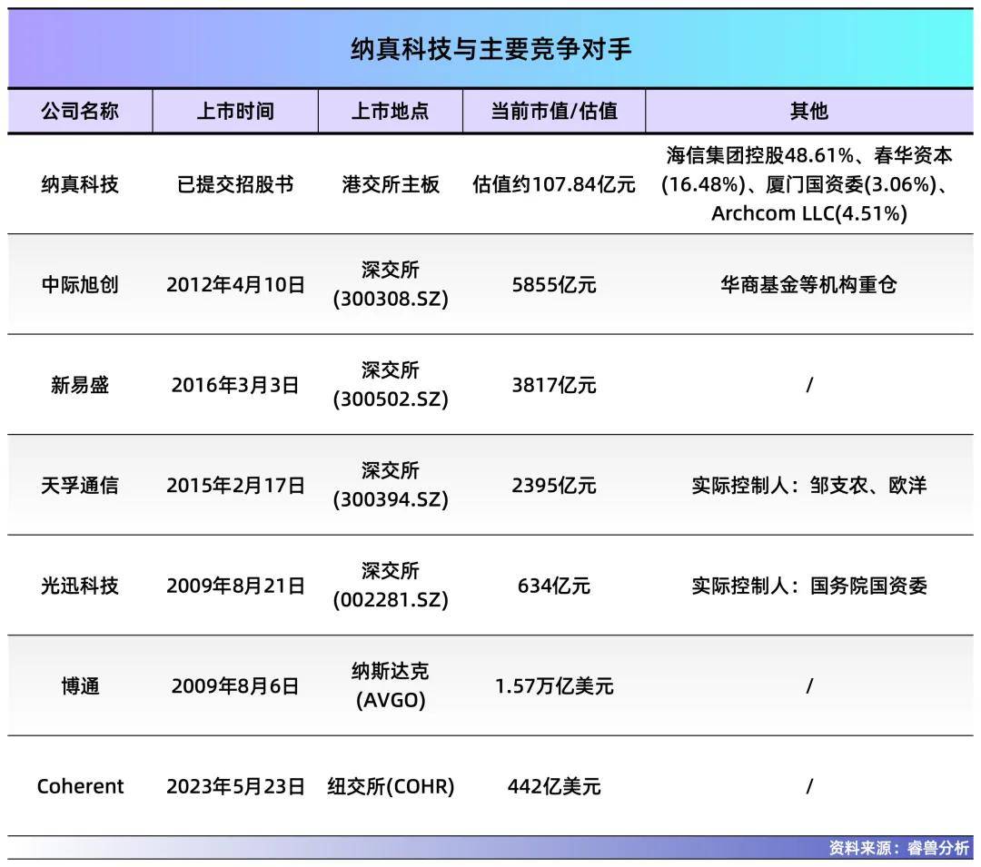Select the 博通 market value 1.57万亿美元
Viewport: 981px width, 867px height.
click(x=554, y=685)
